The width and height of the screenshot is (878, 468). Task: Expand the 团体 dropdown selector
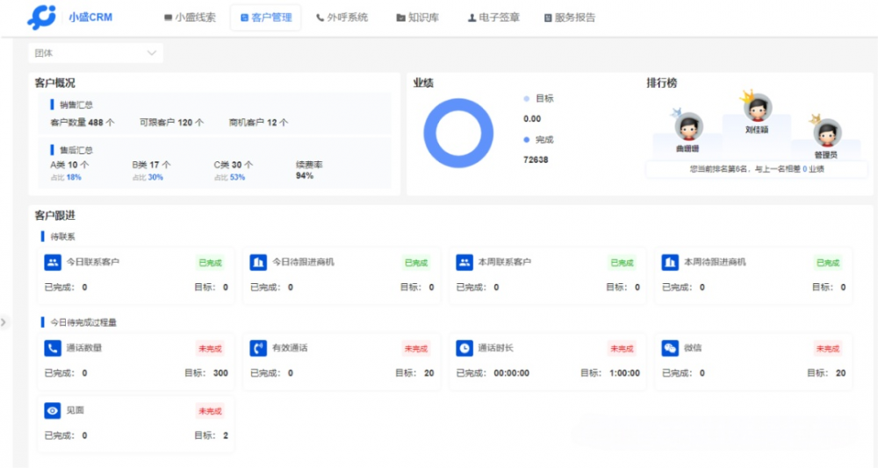(96, 53)
